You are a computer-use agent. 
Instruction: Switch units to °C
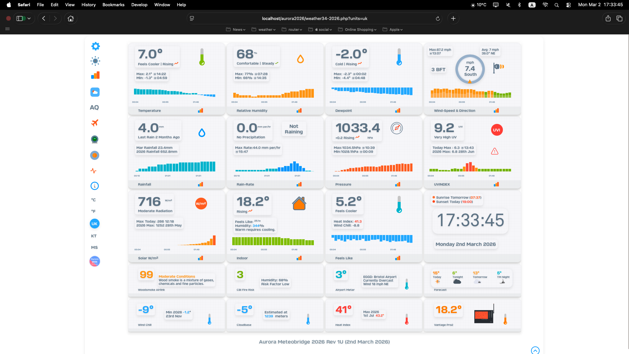pos(94,200)
